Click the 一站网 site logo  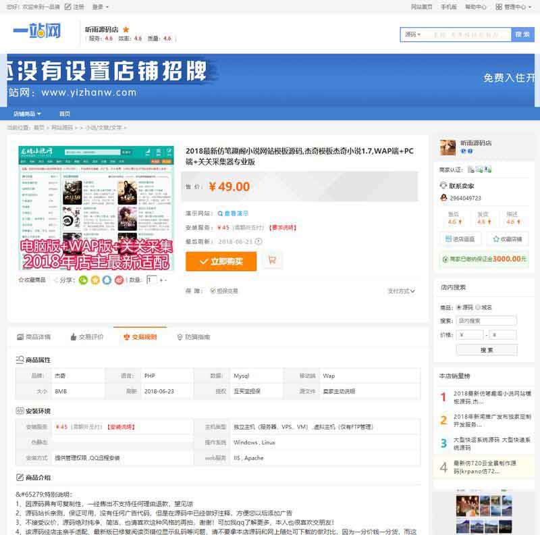pyautogui.click(x=38, y=32)
